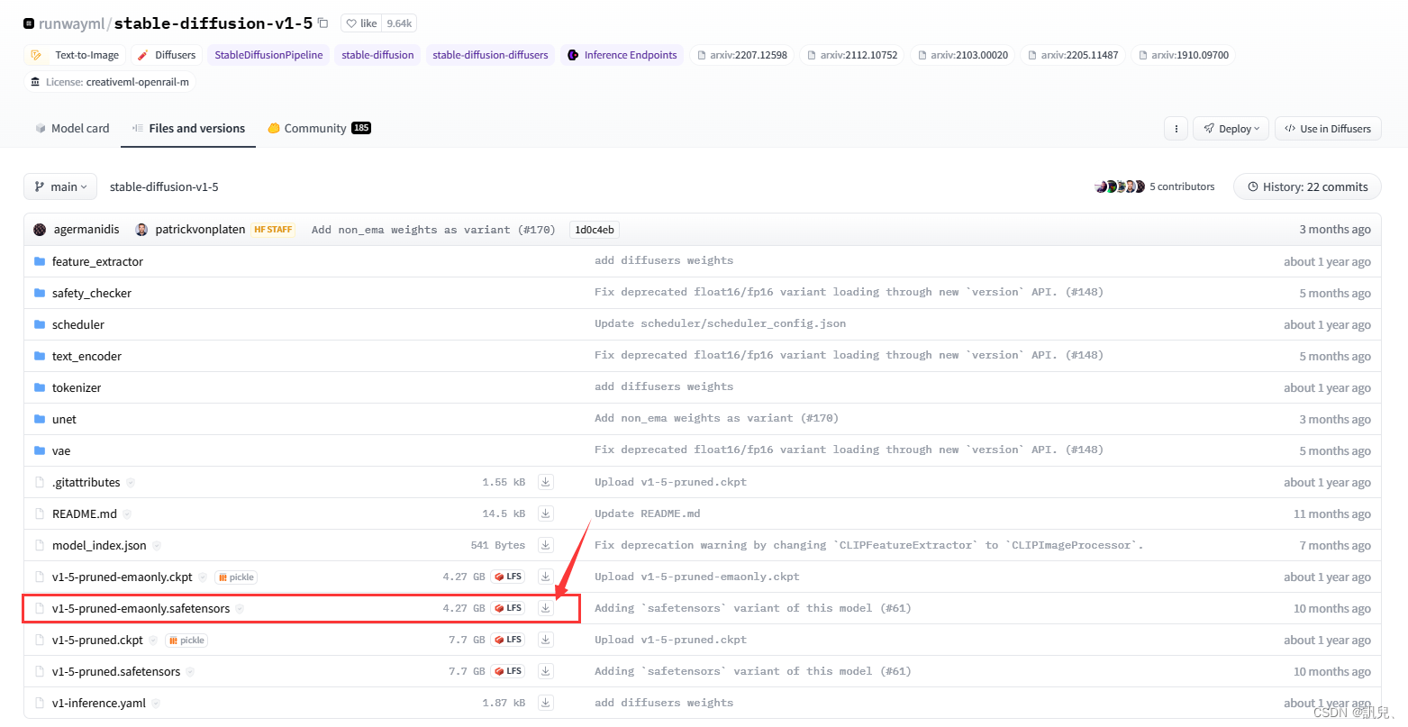This screenshot has height=727, width=1408.
Task: Open the v1-5-pruned.safetensors file
Action: coord(116,671)
